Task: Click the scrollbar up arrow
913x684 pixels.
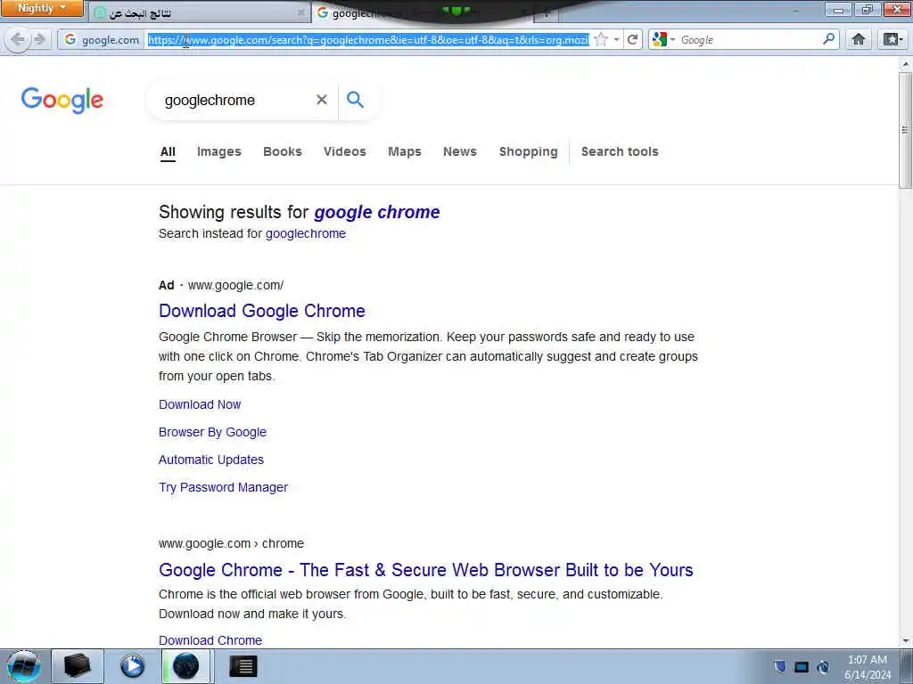Action: click(906, 63)
